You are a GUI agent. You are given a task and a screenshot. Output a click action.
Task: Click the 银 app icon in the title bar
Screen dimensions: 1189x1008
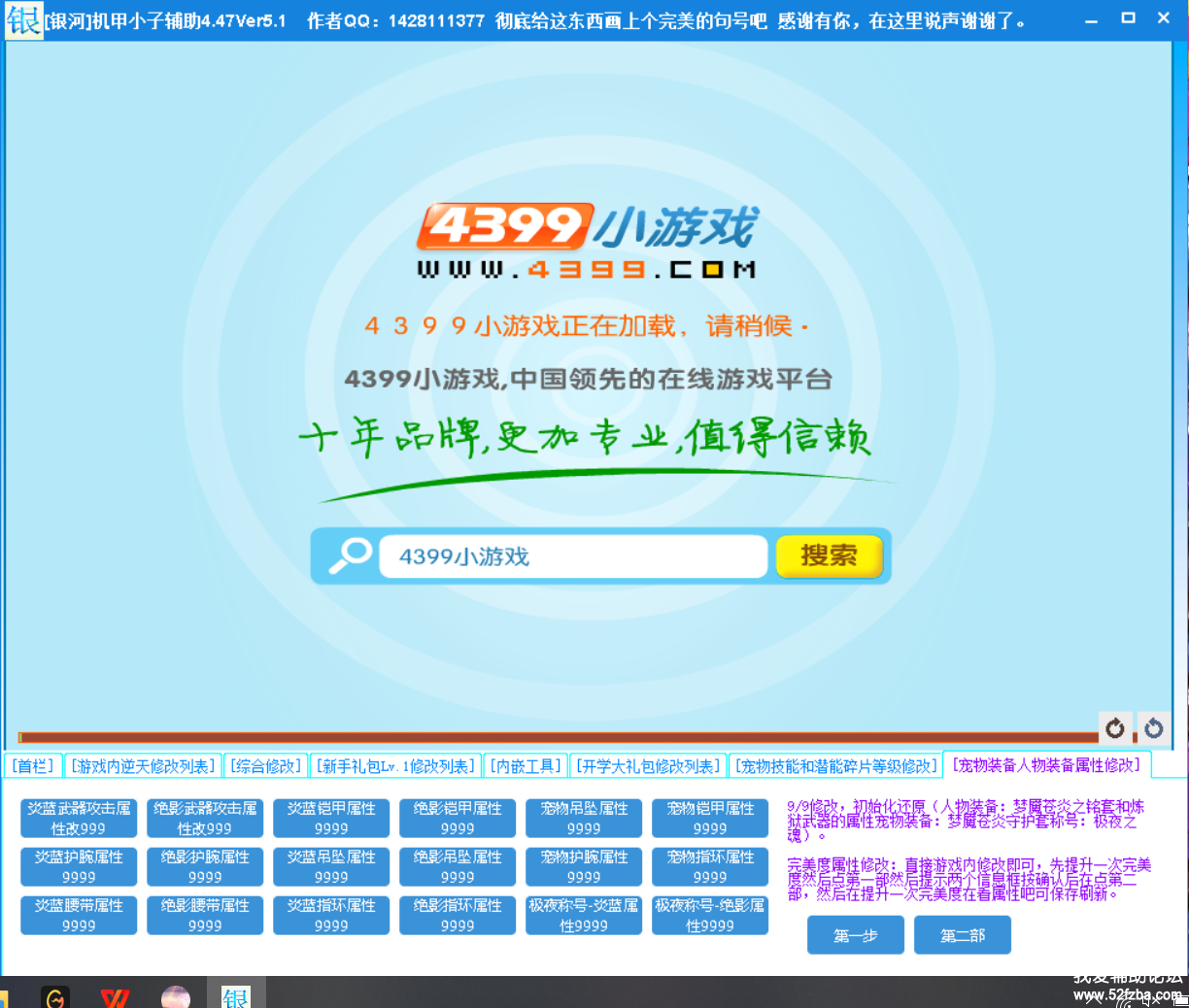click(23, 19)
